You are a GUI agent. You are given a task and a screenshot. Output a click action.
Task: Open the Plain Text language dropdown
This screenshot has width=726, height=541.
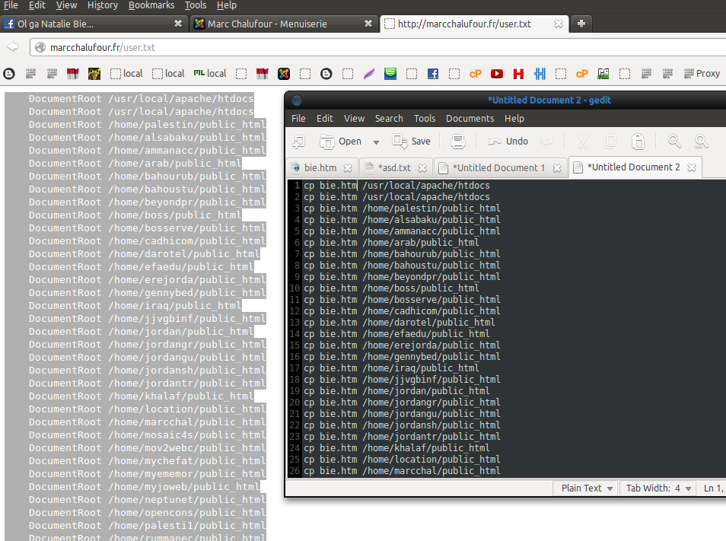[586, 488]
